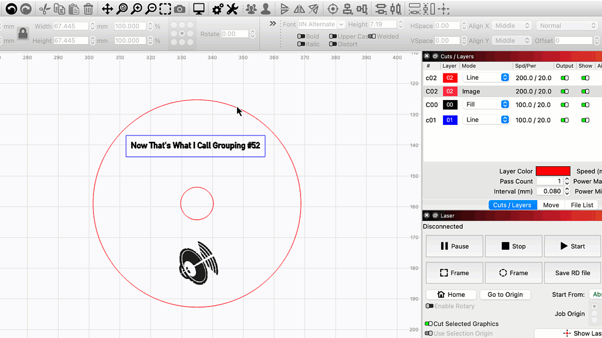Toggle Show for the c01 layer
The height and width of the screenshot is (338, 602).
click(x=585, y=120)
